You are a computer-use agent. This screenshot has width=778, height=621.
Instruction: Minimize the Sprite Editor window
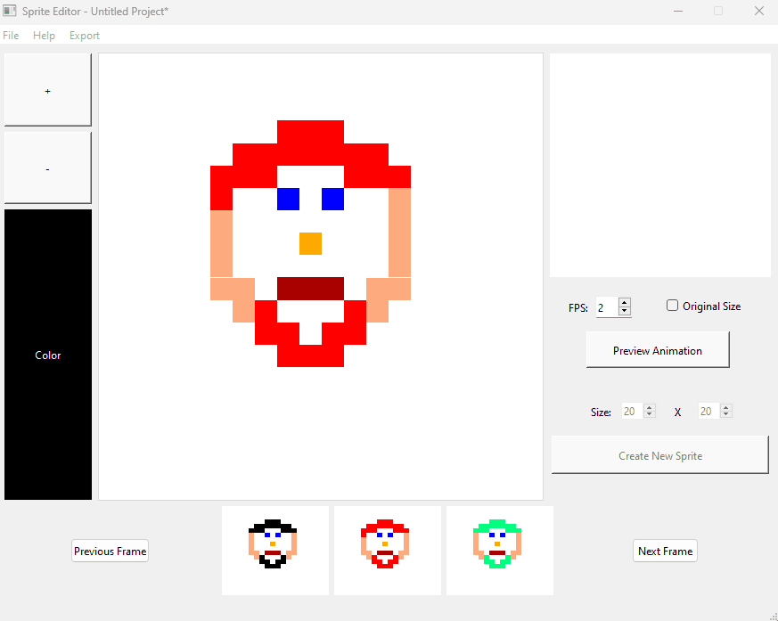click(x=678, y=11)
